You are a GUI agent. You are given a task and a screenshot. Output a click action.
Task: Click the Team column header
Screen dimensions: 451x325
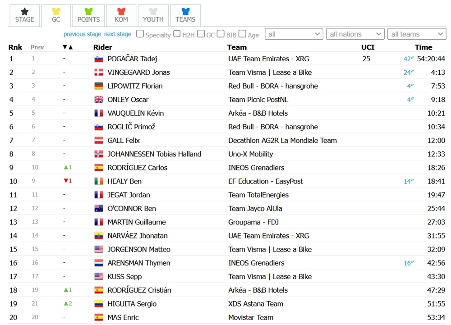pos(237,47)
